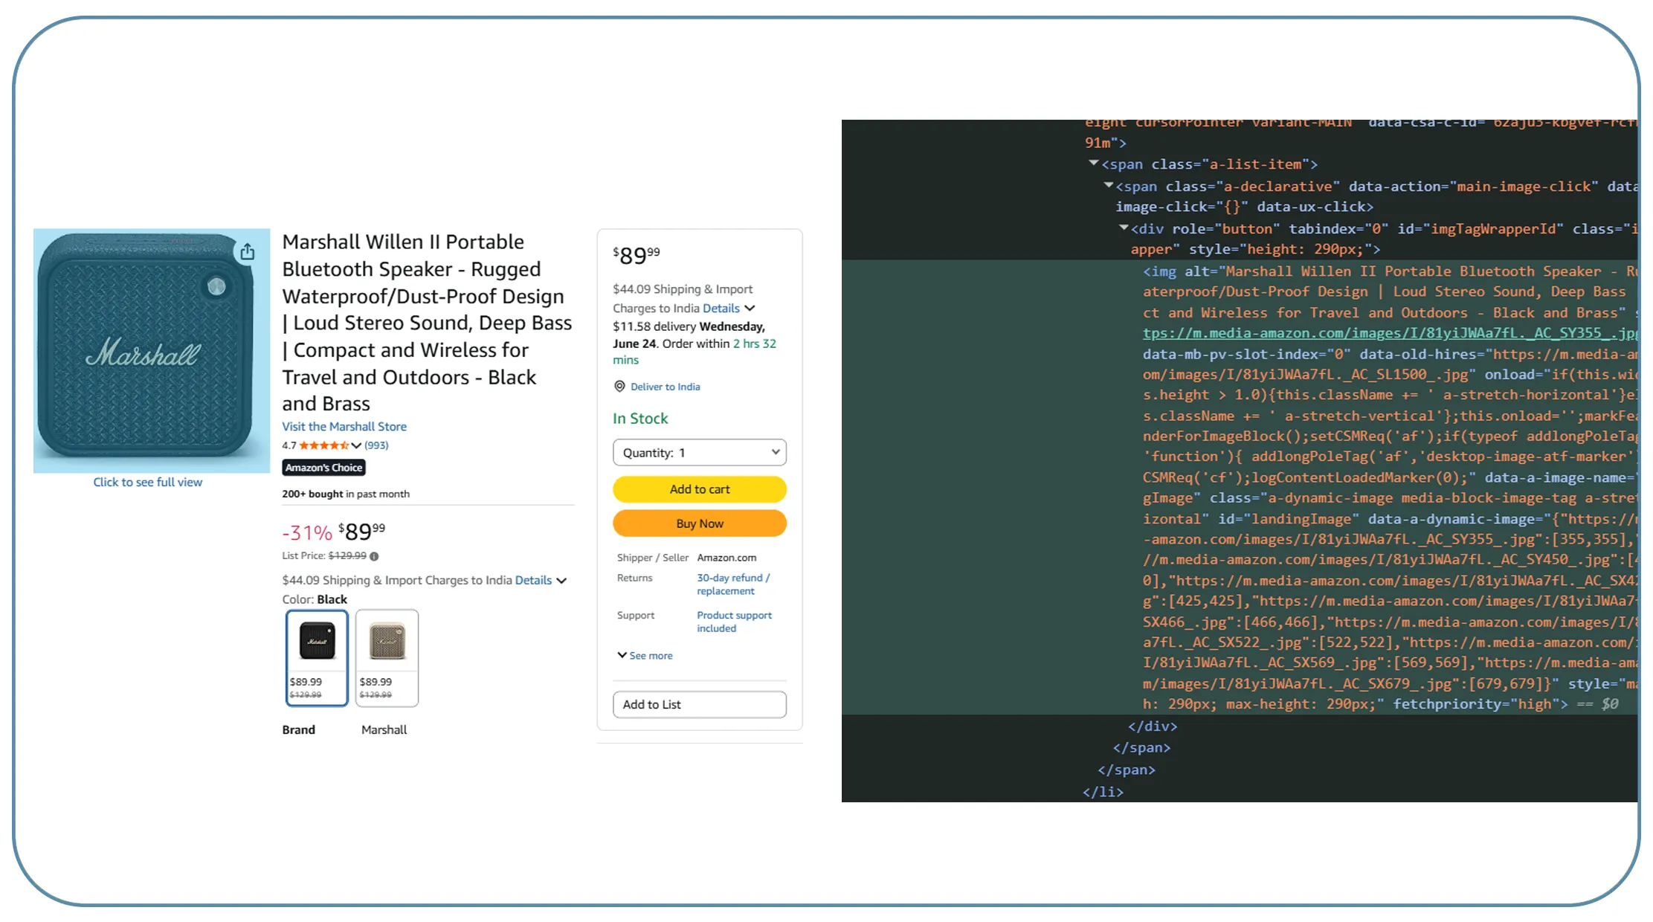Click the 'In Stock' text
Viewport: 1653px width, 922px height.
(640, 419)
